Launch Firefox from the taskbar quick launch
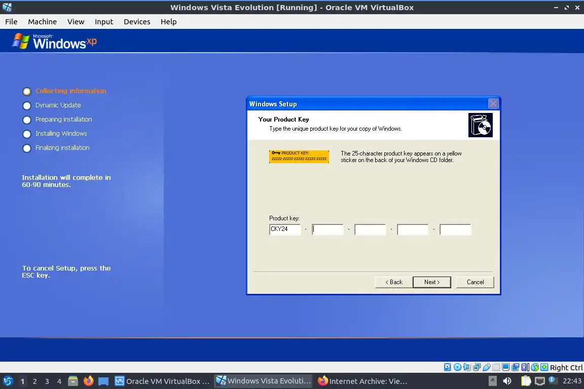Image resolution: width=584 pixels, height=389 pixels. (88, 381)
